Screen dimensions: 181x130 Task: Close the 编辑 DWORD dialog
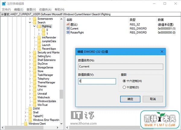(162, 51)
